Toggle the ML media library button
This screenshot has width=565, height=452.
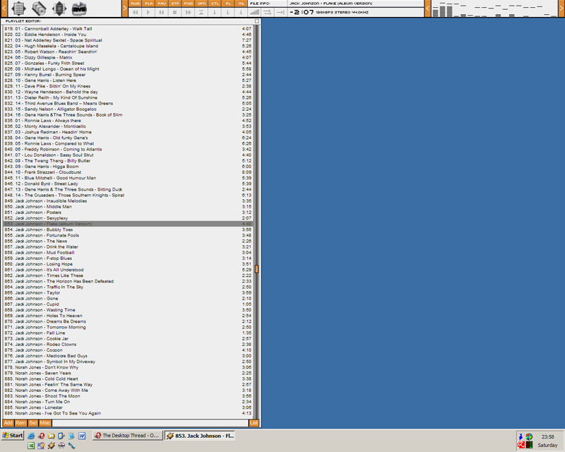pos(241,4)
